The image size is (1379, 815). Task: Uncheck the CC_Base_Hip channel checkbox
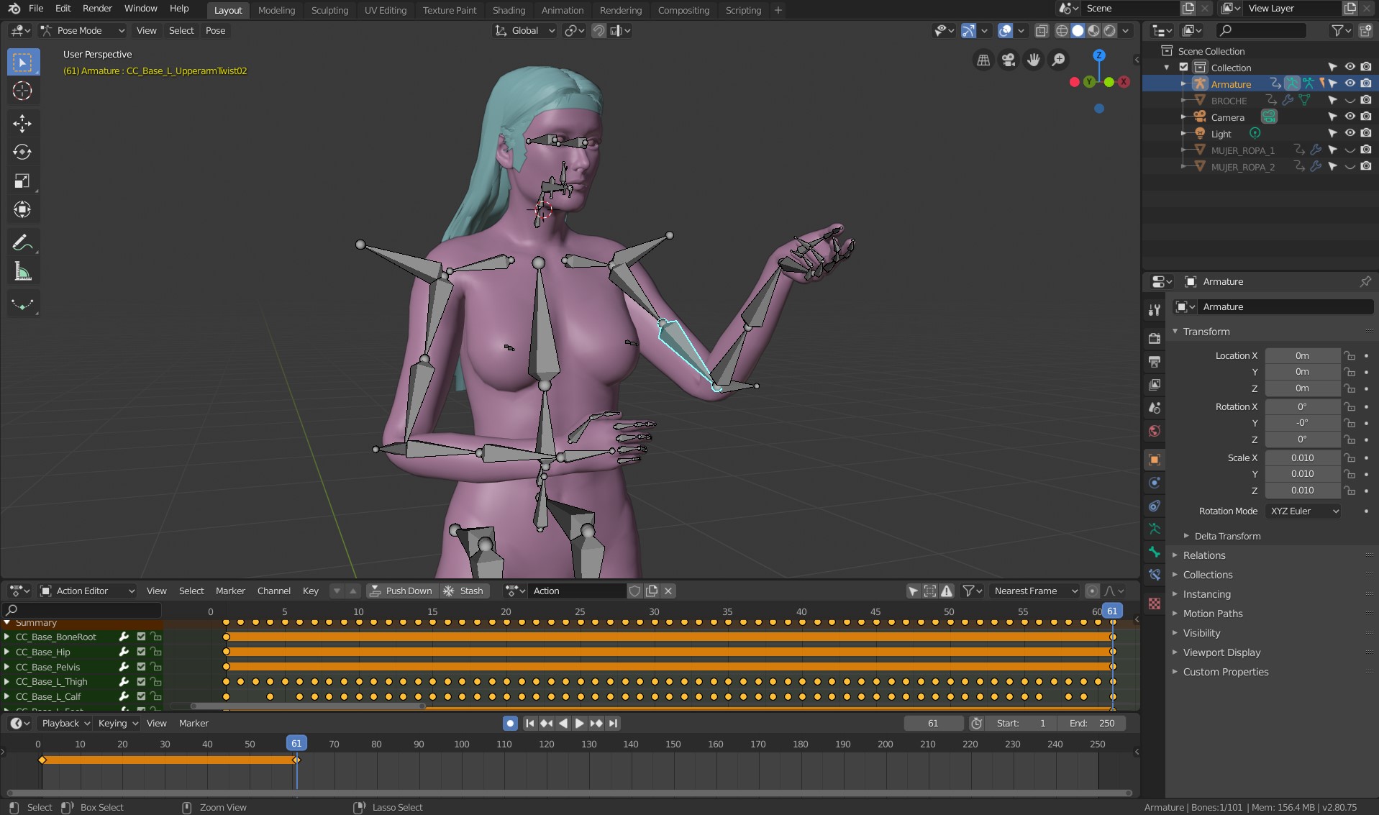pos(141,652)
